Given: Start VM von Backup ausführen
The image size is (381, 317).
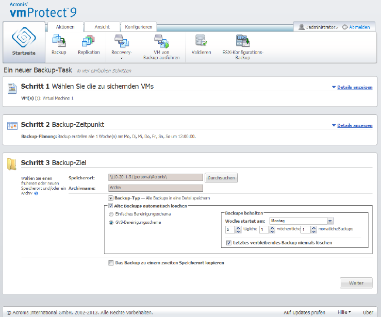Looking at the screenshot, I should [161, 41].
